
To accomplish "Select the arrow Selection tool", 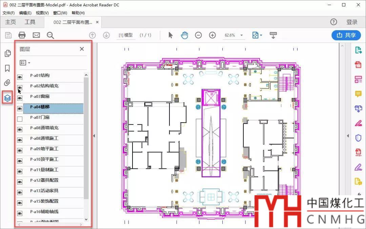I will click(170, 35).
